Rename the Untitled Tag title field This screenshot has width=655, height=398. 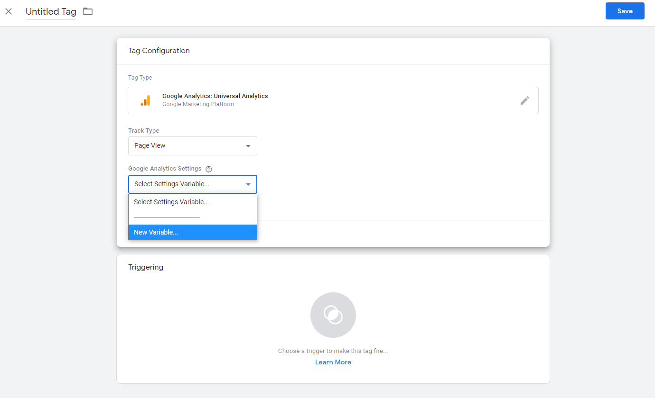click(x=51, y=12)
